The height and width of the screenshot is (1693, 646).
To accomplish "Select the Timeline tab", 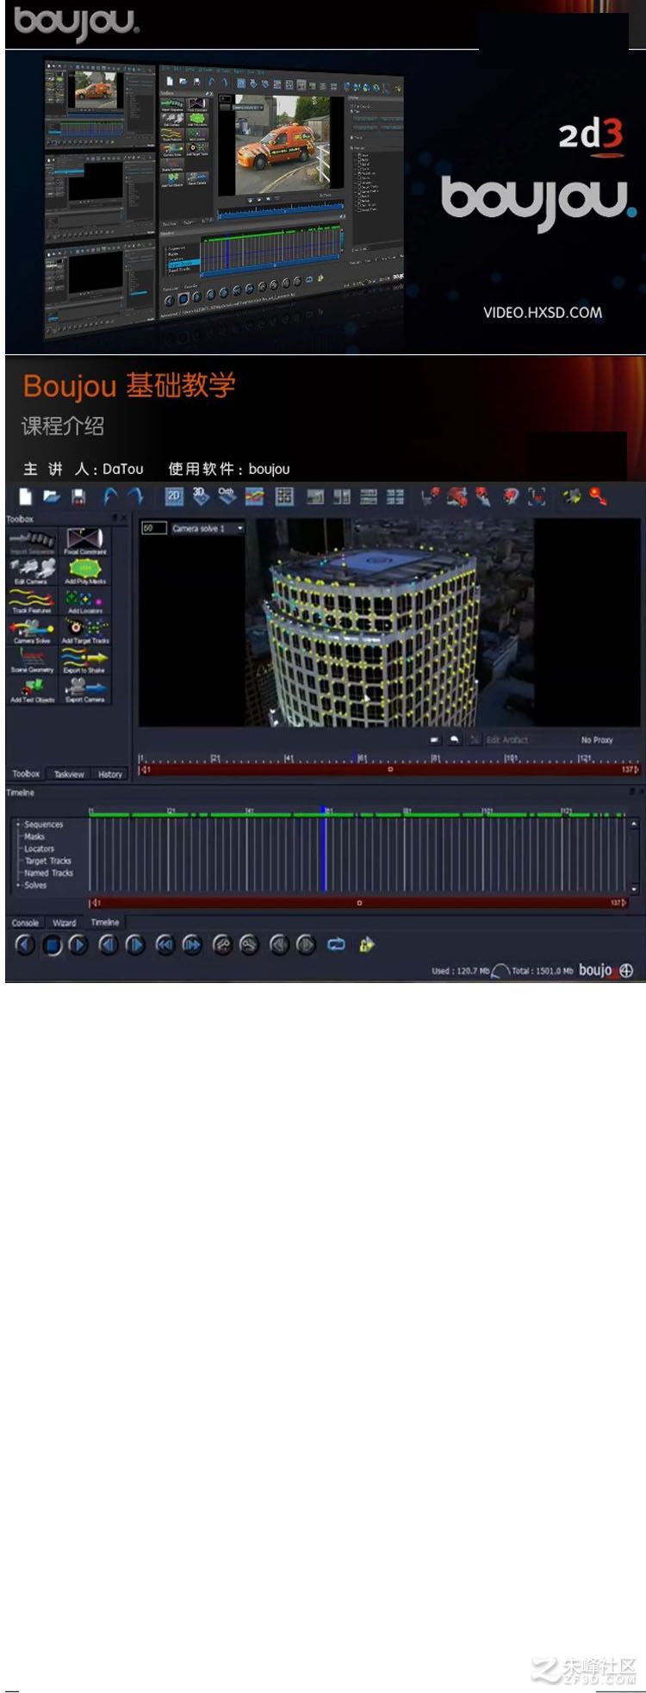I will (105, 922).
